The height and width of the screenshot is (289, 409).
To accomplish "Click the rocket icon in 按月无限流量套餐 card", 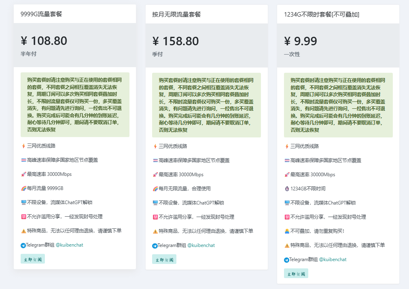I will [155, 175].
